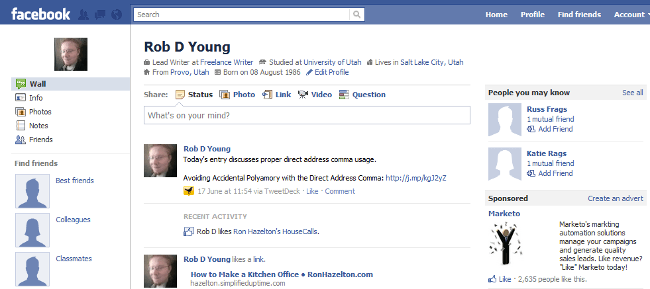Click See all people you may know
This screenshot has height=289, width=650.
[x=632, y=93]
